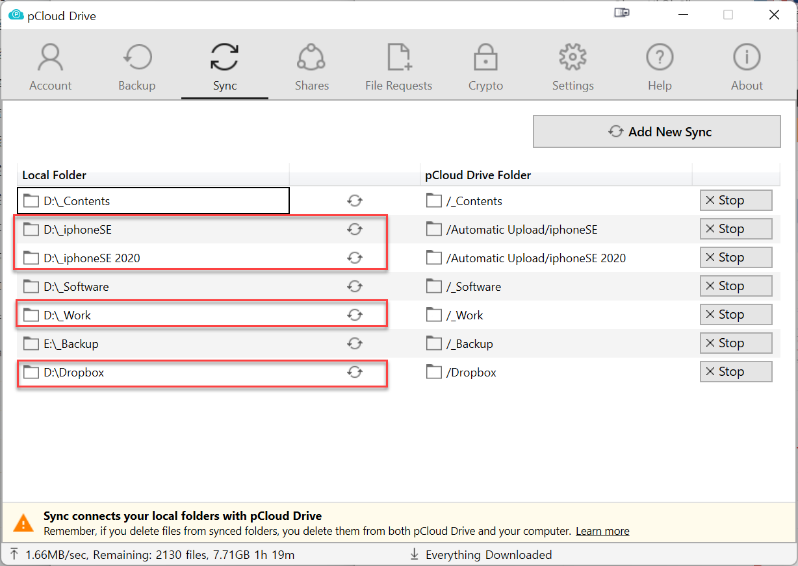The image size is (798, 566).
Task: Stop the /_Contents sync
Action: pos(736,201)
